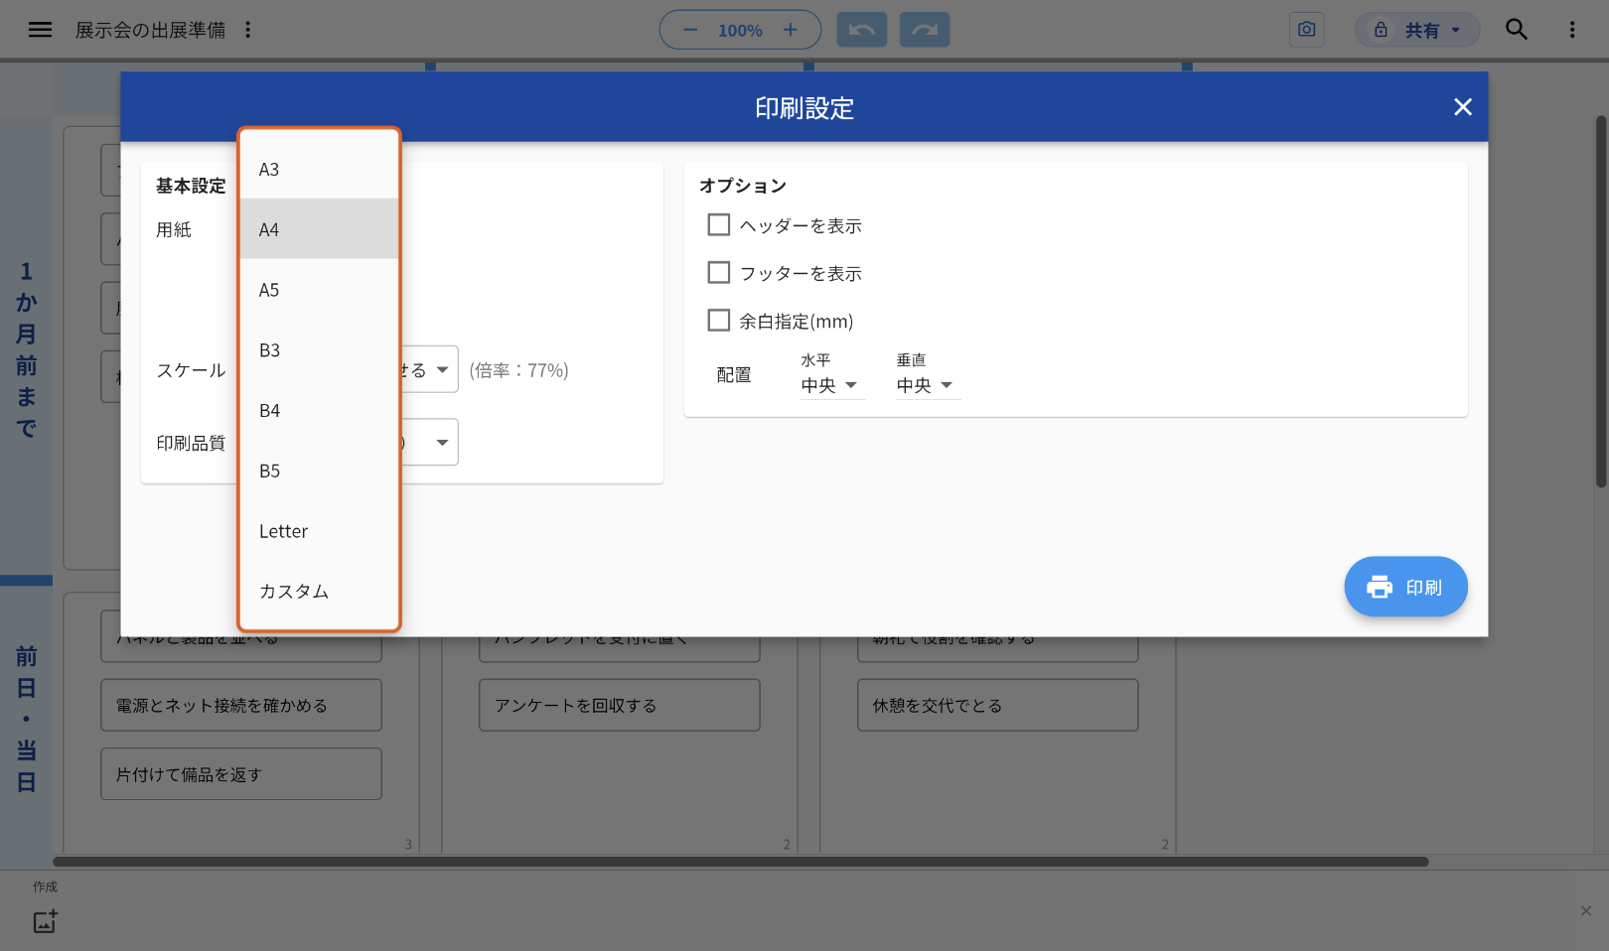Click the vertical scrollbar on right

[x=1601, y=302]
